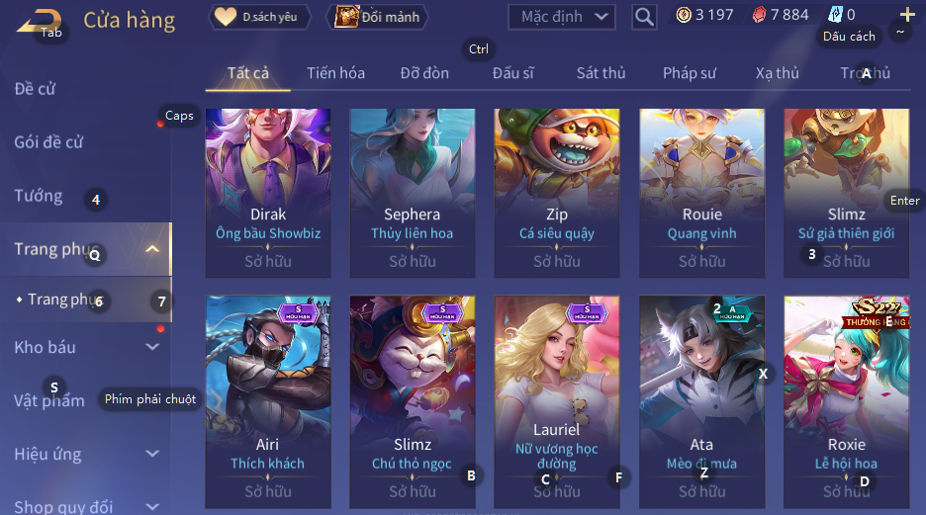This screenshot has height=515, width=926.
Task: Select the Tiến hóa filter tab
Action: (335, 73)
